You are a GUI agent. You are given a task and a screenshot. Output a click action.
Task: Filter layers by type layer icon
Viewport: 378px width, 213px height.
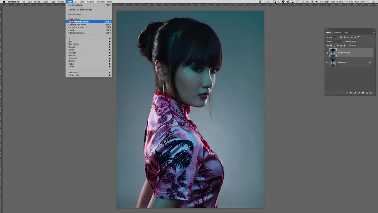(x=348, y=37)
